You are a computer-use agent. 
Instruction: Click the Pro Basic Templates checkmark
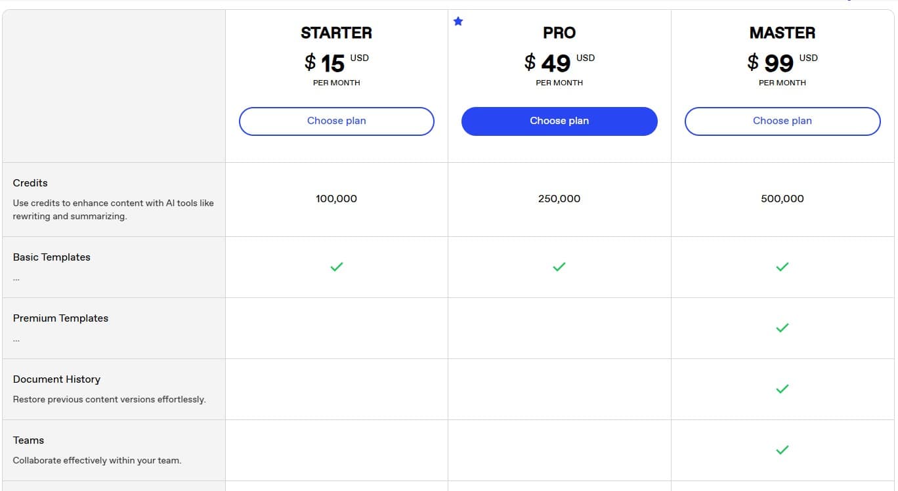click(x=559, y=267)
